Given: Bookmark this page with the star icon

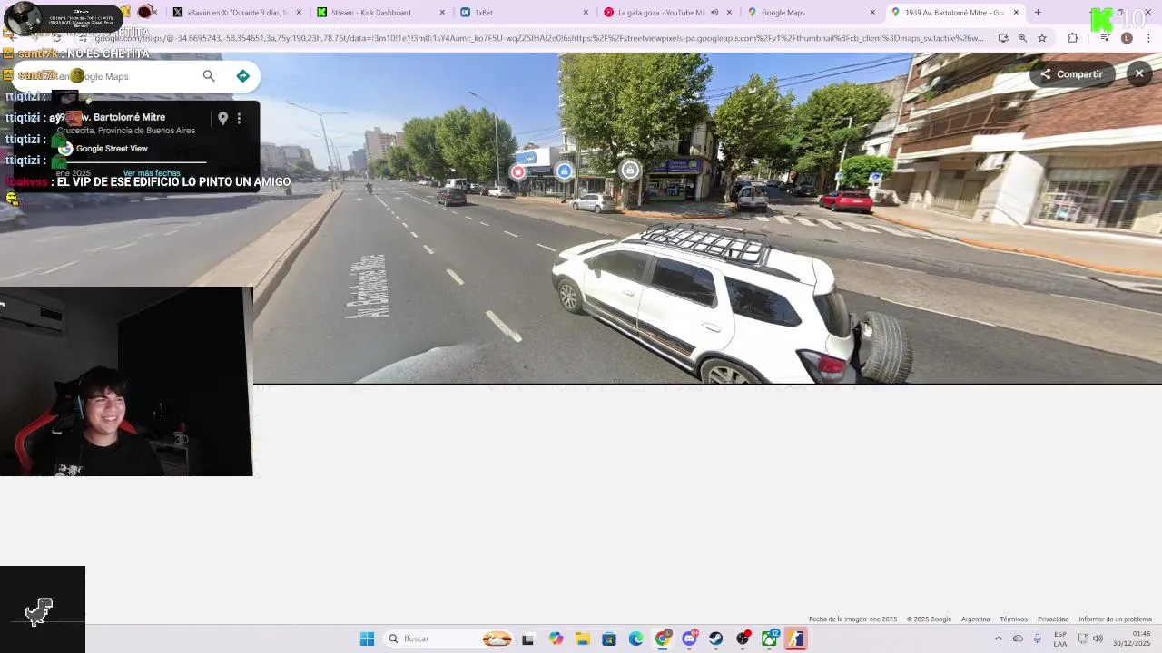Looking at the screenshot, I should 1042,38.
